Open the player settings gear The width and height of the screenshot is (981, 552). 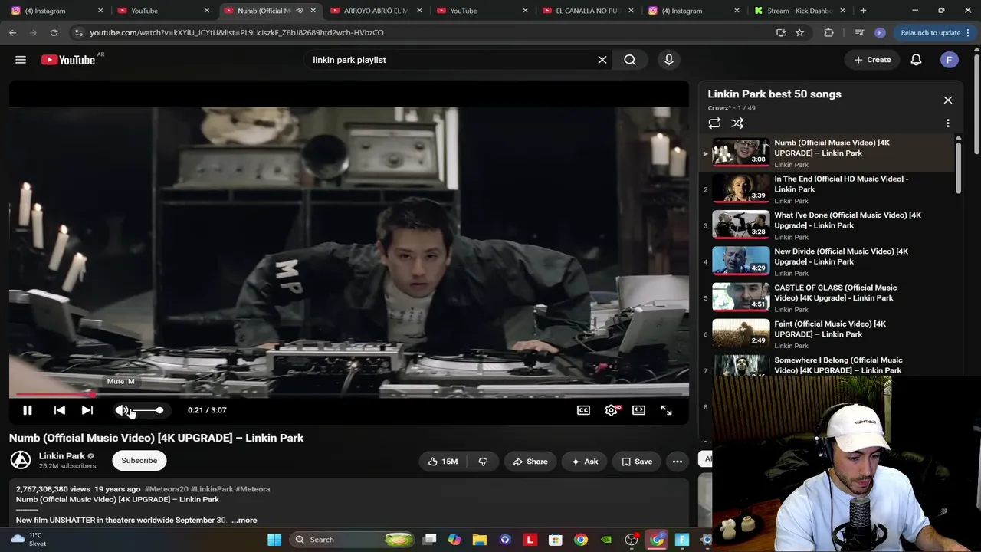pos(611,410)
